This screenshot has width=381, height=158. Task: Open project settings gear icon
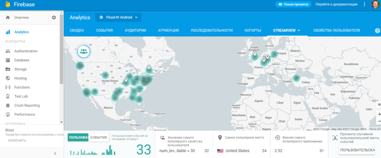pos(54,17)
